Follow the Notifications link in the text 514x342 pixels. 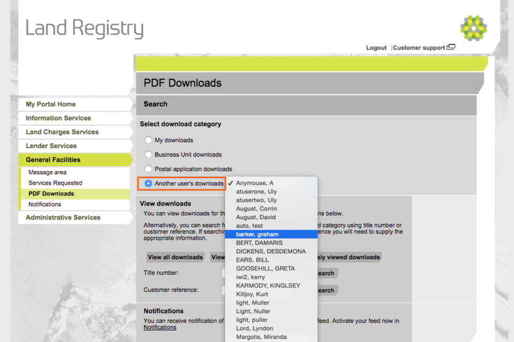(x=160, y=327)
